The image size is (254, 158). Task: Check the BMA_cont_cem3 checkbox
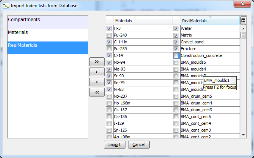tap(176, 130)
